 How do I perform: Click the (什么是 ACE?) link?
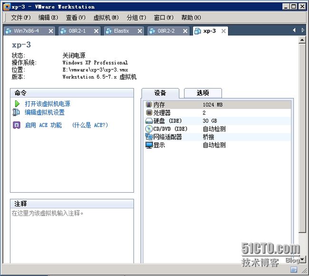[90, 125]
